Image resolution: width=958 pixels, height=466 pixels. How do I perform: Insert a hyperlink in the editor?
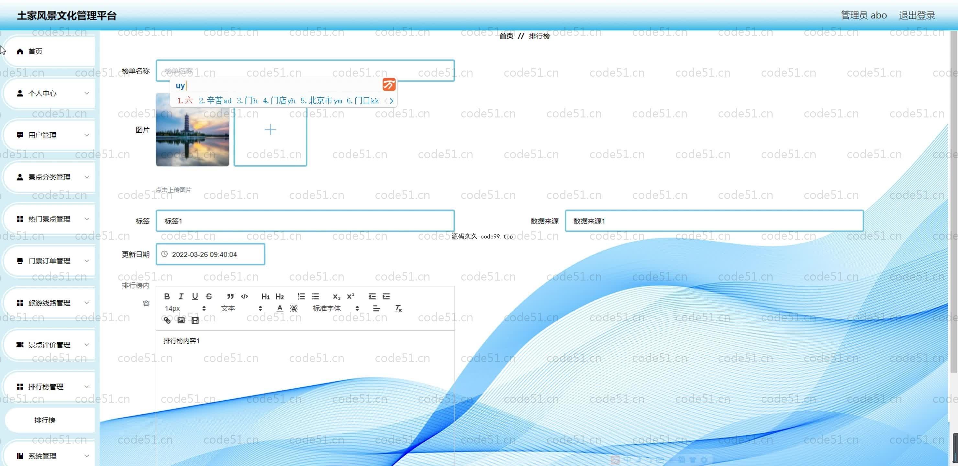[x=167, y=320]
